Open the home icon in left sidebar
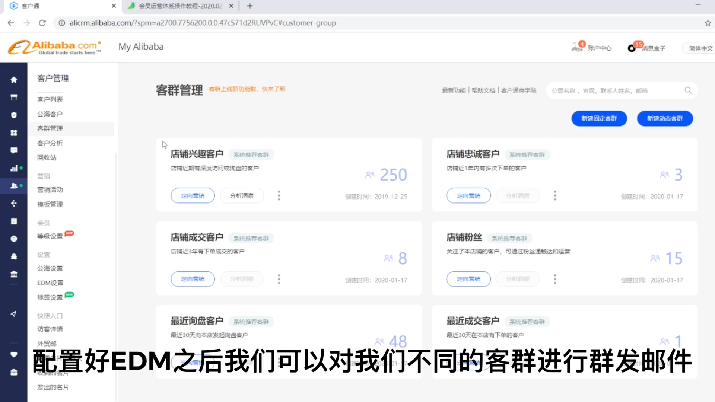The width and height of the screenshot is (715, 402). click(x=14, y=80)
